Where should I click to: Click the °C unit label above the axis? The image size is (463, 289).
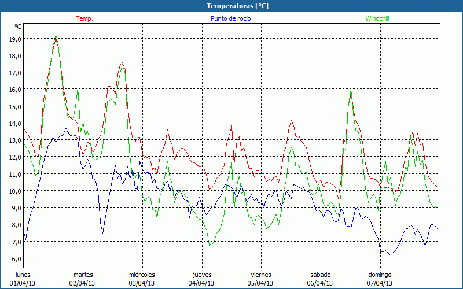[x=18, y=27]
